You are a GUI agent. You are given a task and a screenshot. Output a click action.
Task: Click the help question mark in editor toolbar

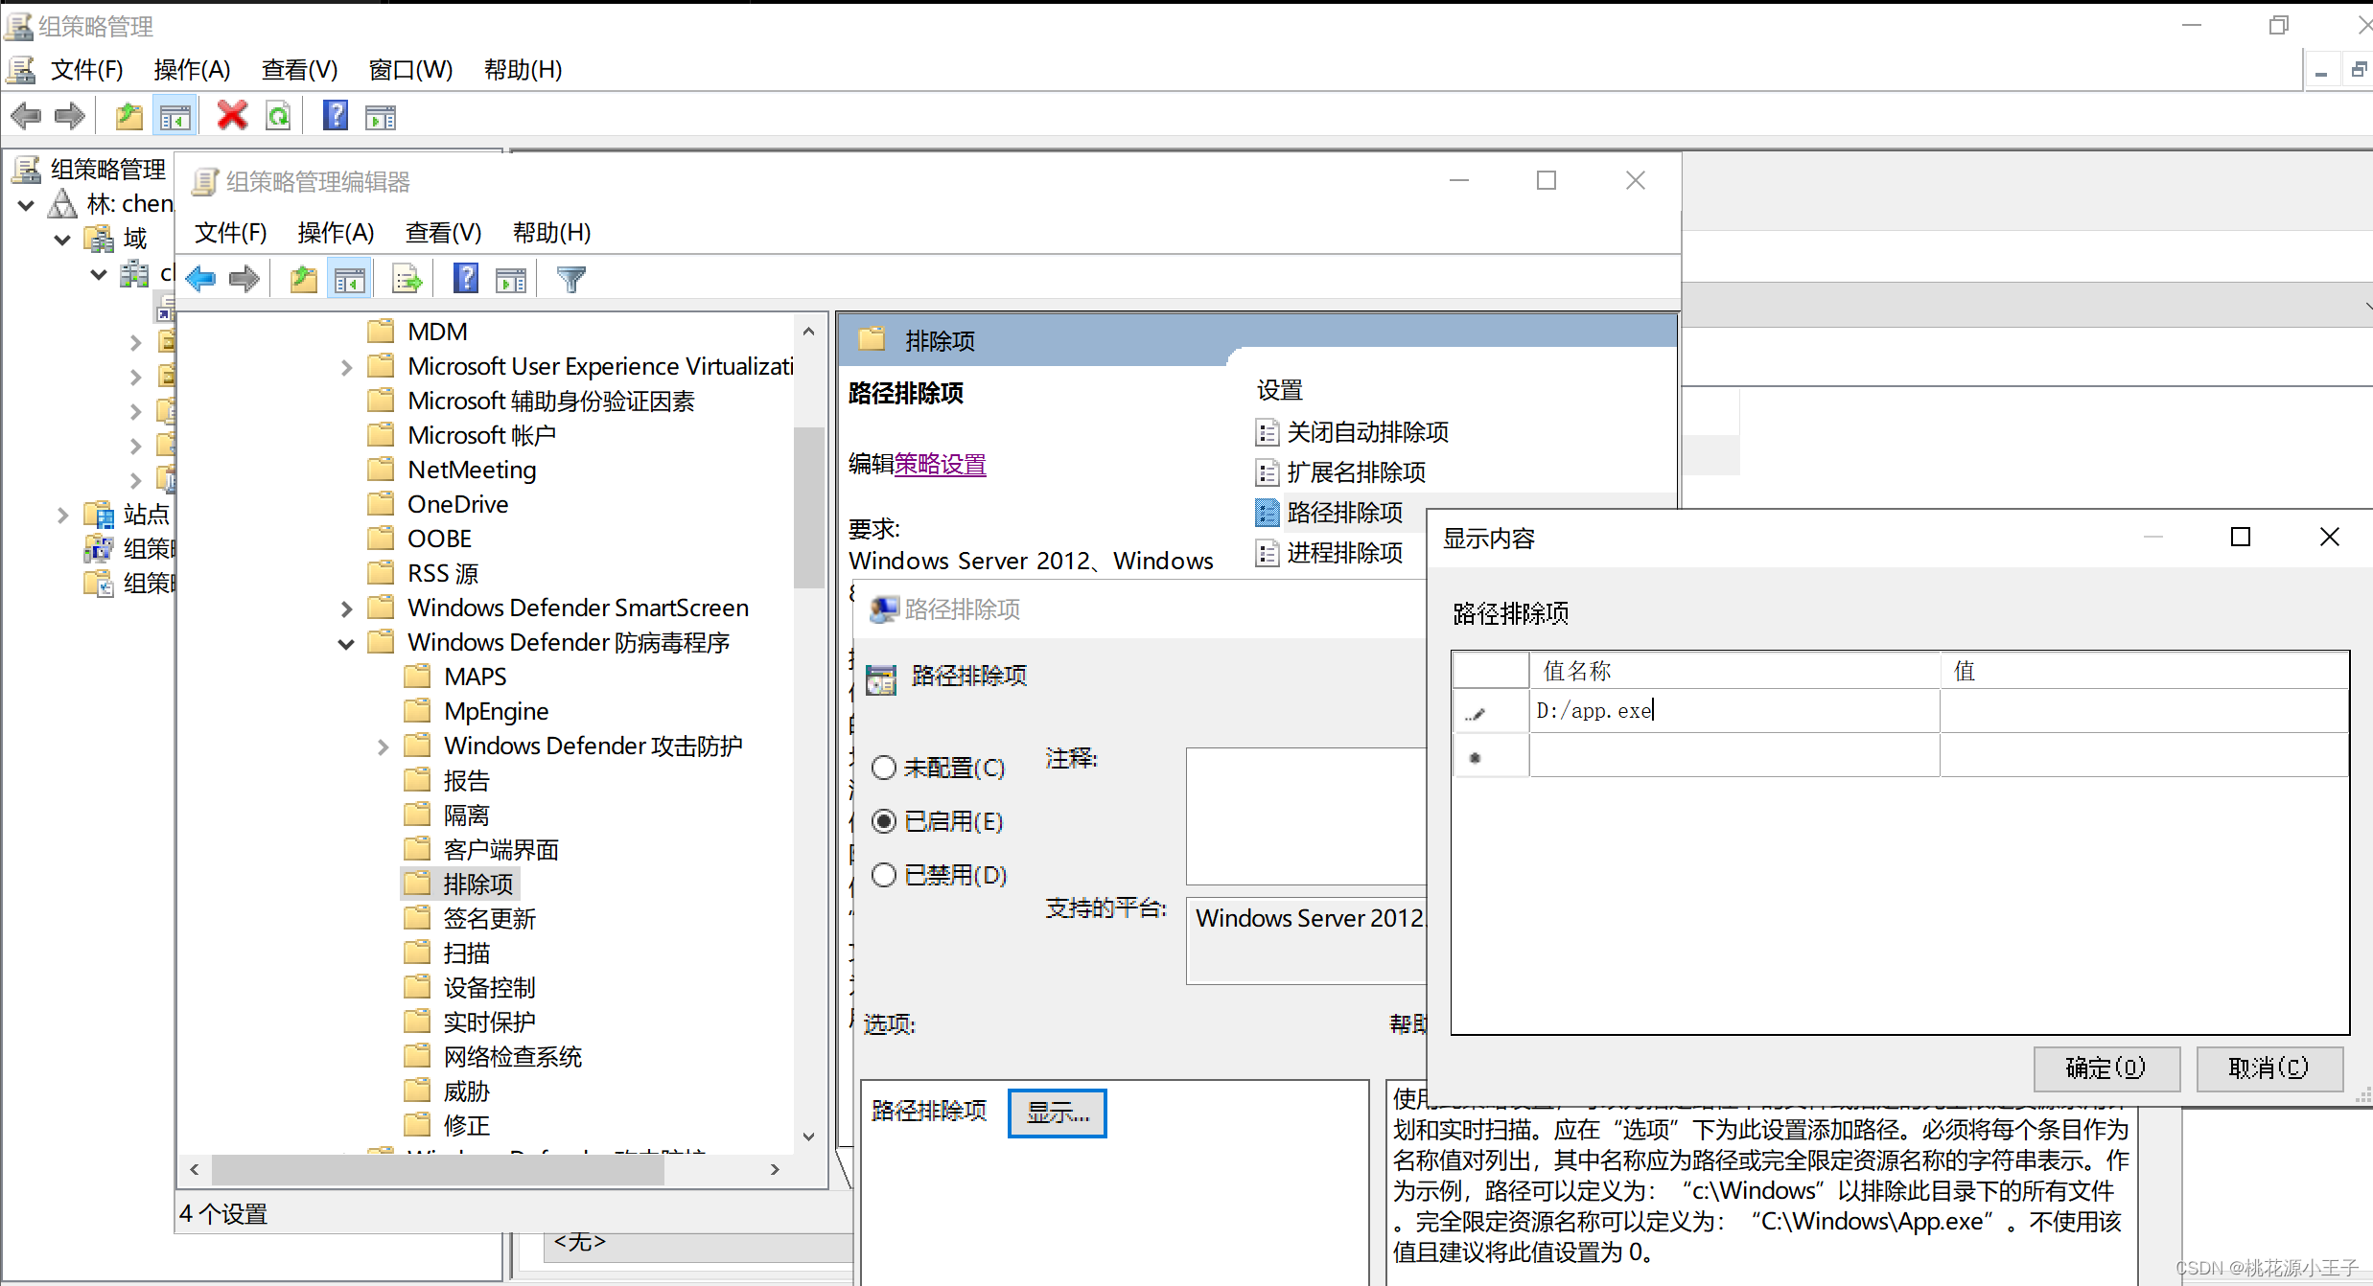coord(466,280)
